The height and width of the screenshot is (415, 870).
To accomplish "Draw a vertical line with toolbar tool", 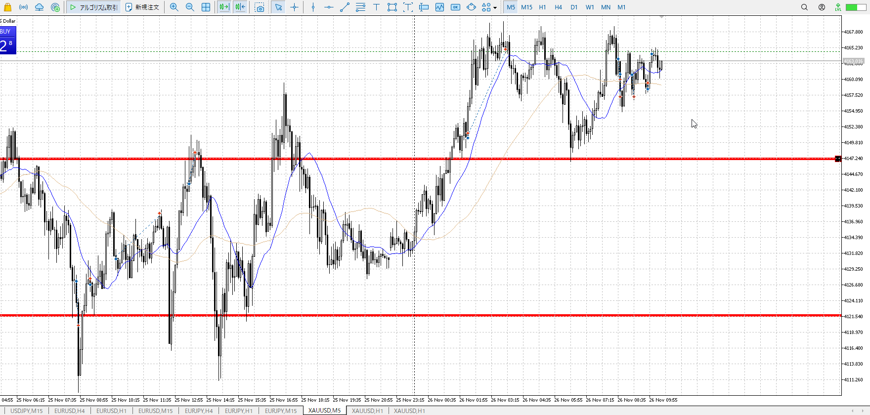I will pos(313,7).
